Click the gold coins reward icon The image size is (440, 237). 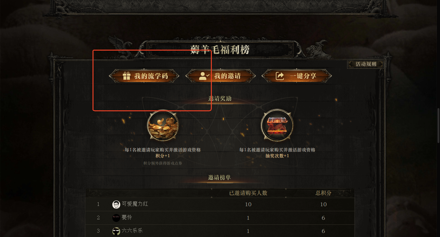click(x=163, y=125)
